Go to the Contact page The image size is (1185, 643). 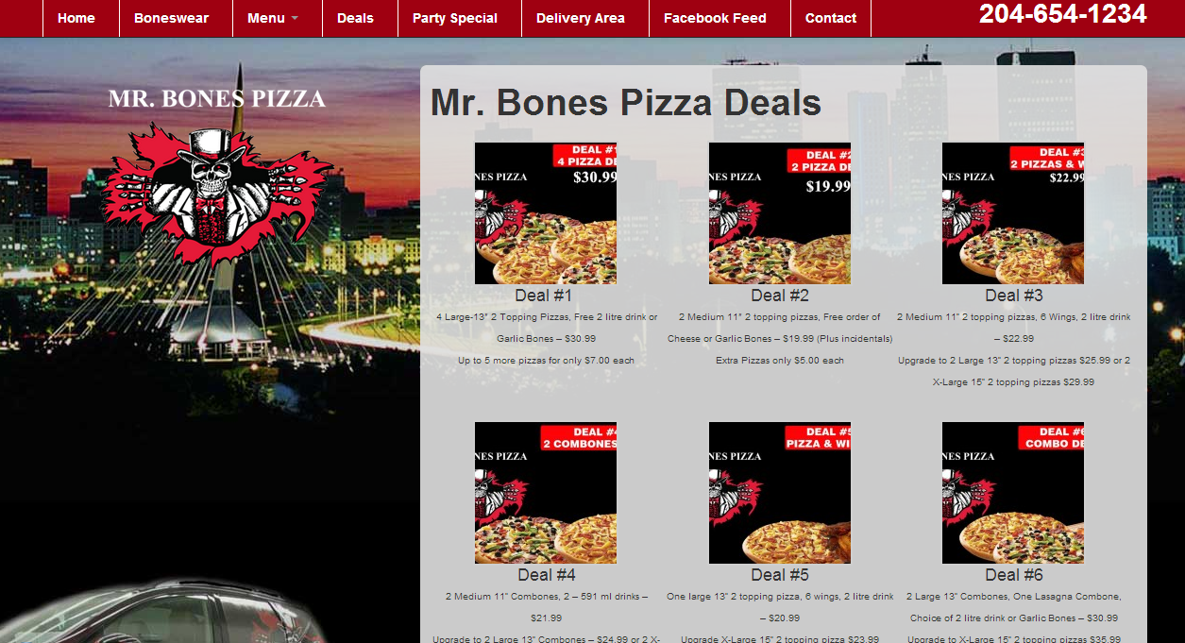pos(831,18)
